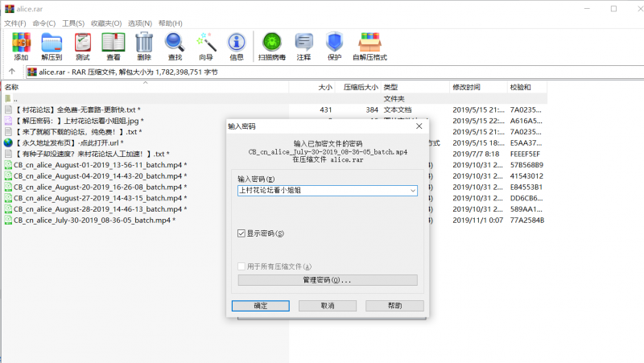Expand the password combo box dropdown arrow

tap(413, 191)
